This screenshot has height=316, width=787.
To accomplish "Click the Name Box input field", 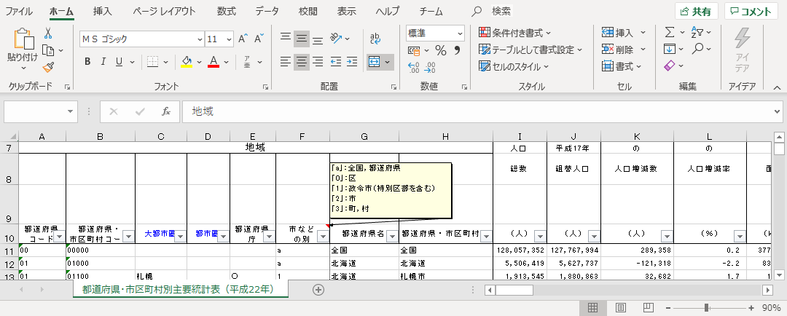I will (35, 111).
